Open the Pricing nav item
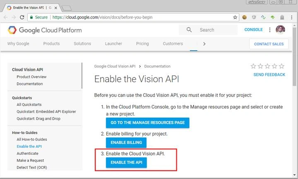 coord(142,44)
